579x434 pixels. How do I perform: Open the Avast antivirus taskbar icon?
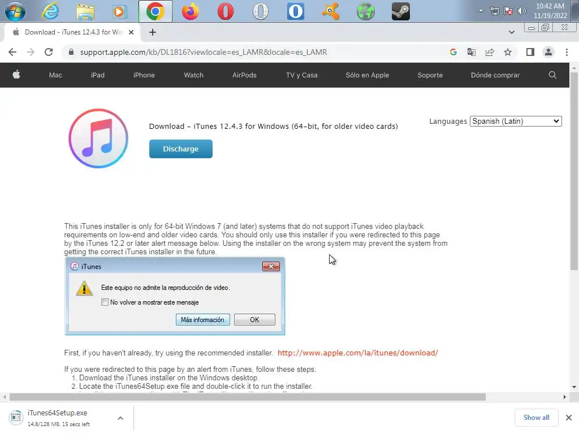click(x=330, y=11)
